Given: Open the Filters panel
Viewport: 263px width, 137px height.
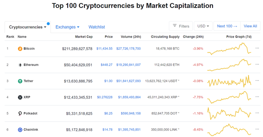Looking at the screenshot, I should coord(181,26).
